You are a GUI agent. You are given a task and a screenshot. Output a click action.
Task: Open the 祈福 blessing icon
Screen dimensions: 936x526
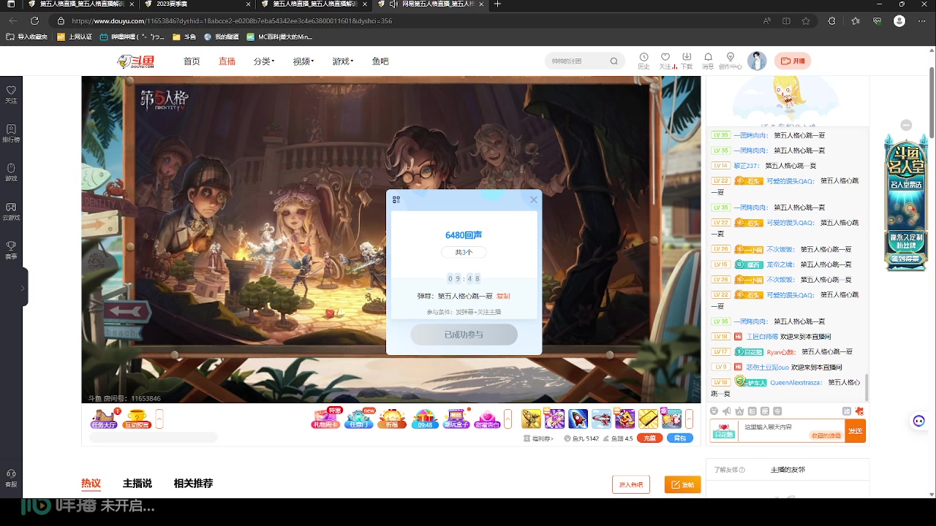coord(392,419)
